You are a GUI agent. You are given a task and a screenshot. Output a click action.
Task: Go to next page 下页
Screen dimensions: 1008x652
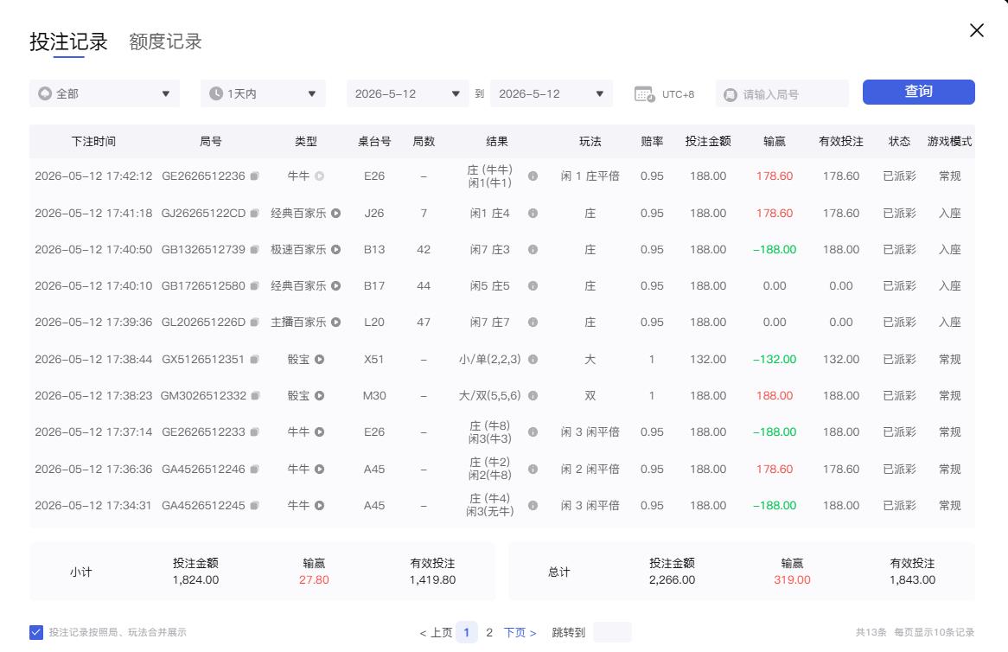[x=520, y=633]
